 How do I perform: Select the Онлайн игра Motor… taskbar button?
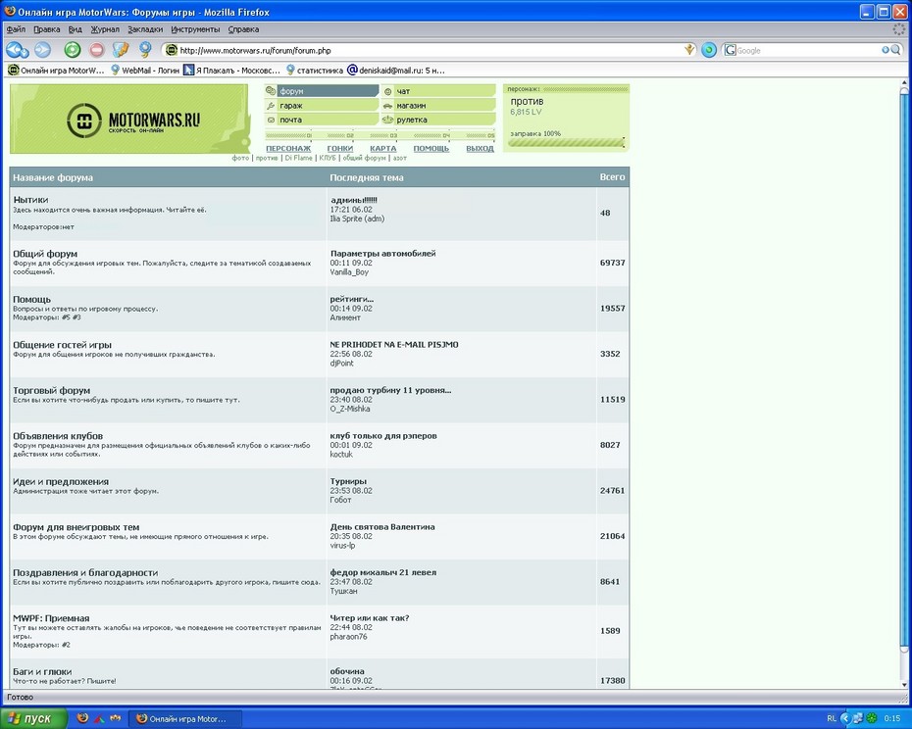[x=185, y=718]
